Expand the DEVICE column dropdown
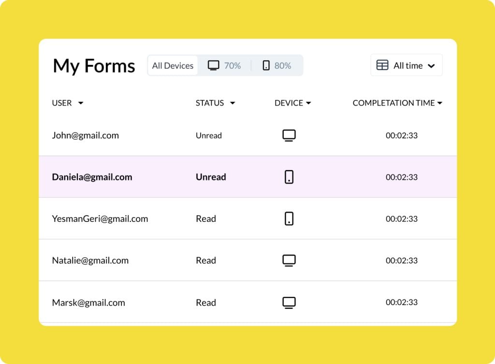 (x=309, y=103)
